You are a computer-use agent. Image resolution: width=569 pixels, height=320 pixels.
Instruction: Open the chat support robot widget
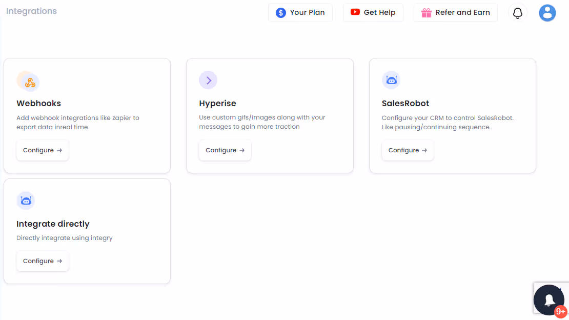tap(549, 299)
